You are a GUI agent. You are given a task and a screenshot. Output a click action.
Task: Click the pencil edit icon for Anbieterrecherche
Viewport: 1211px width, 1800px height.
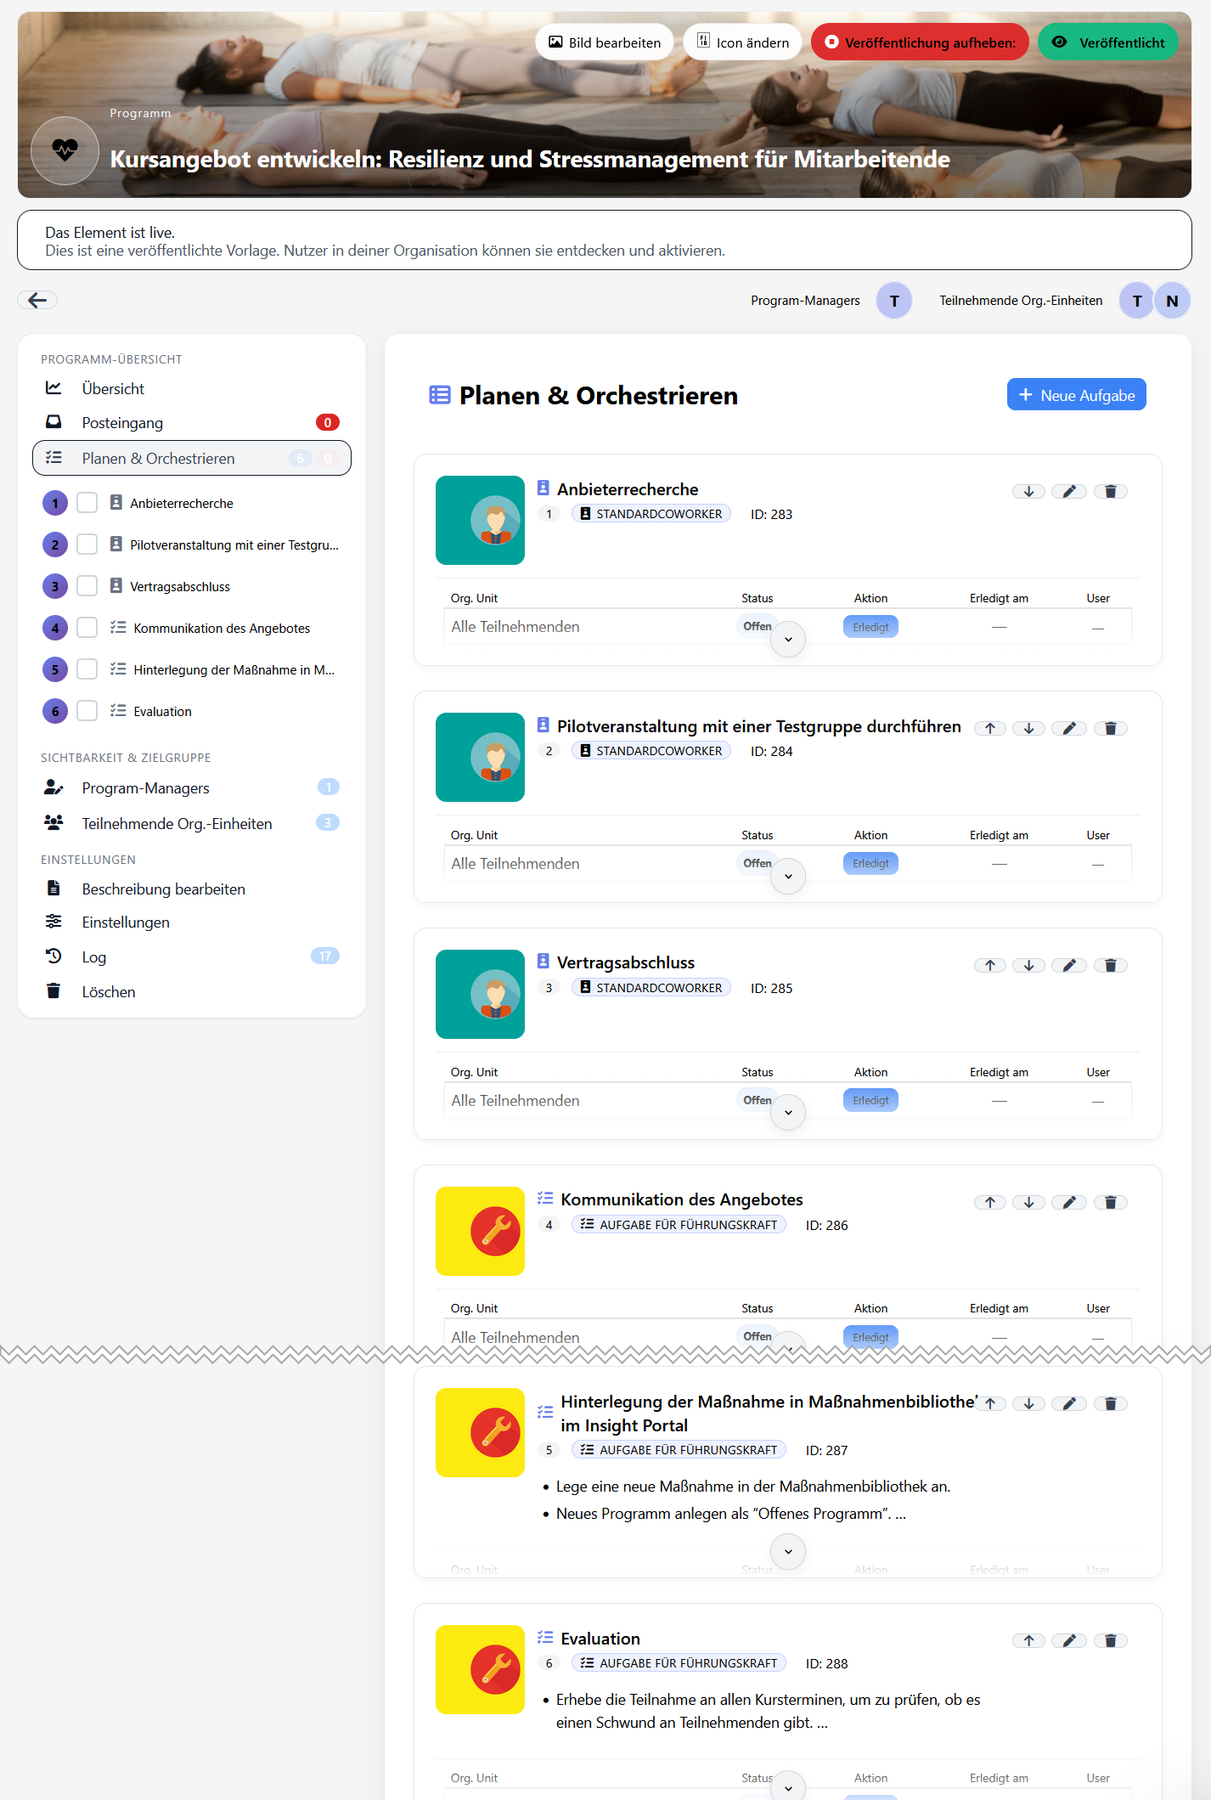[x=1068, y=492]
